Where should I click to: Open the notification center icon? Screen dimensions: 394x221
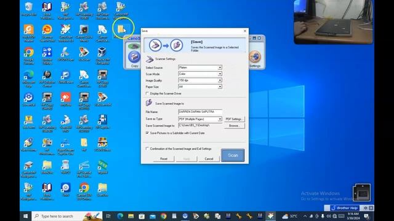[x=366, y=216]
